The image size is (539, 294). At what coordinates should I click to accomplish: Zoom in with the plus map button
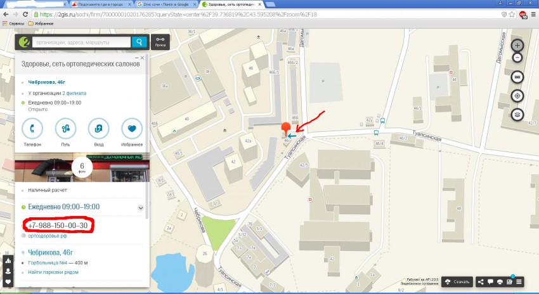[517, 46]
